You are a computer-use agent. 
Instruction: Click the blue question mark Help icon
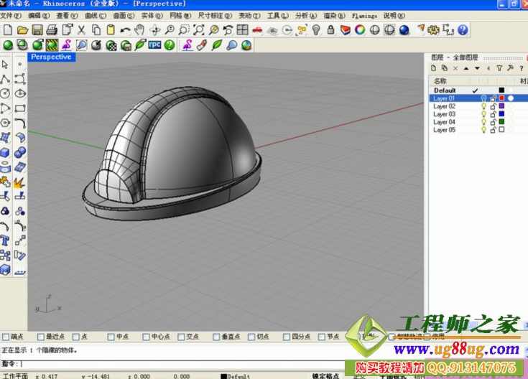[x=463, y=30]
